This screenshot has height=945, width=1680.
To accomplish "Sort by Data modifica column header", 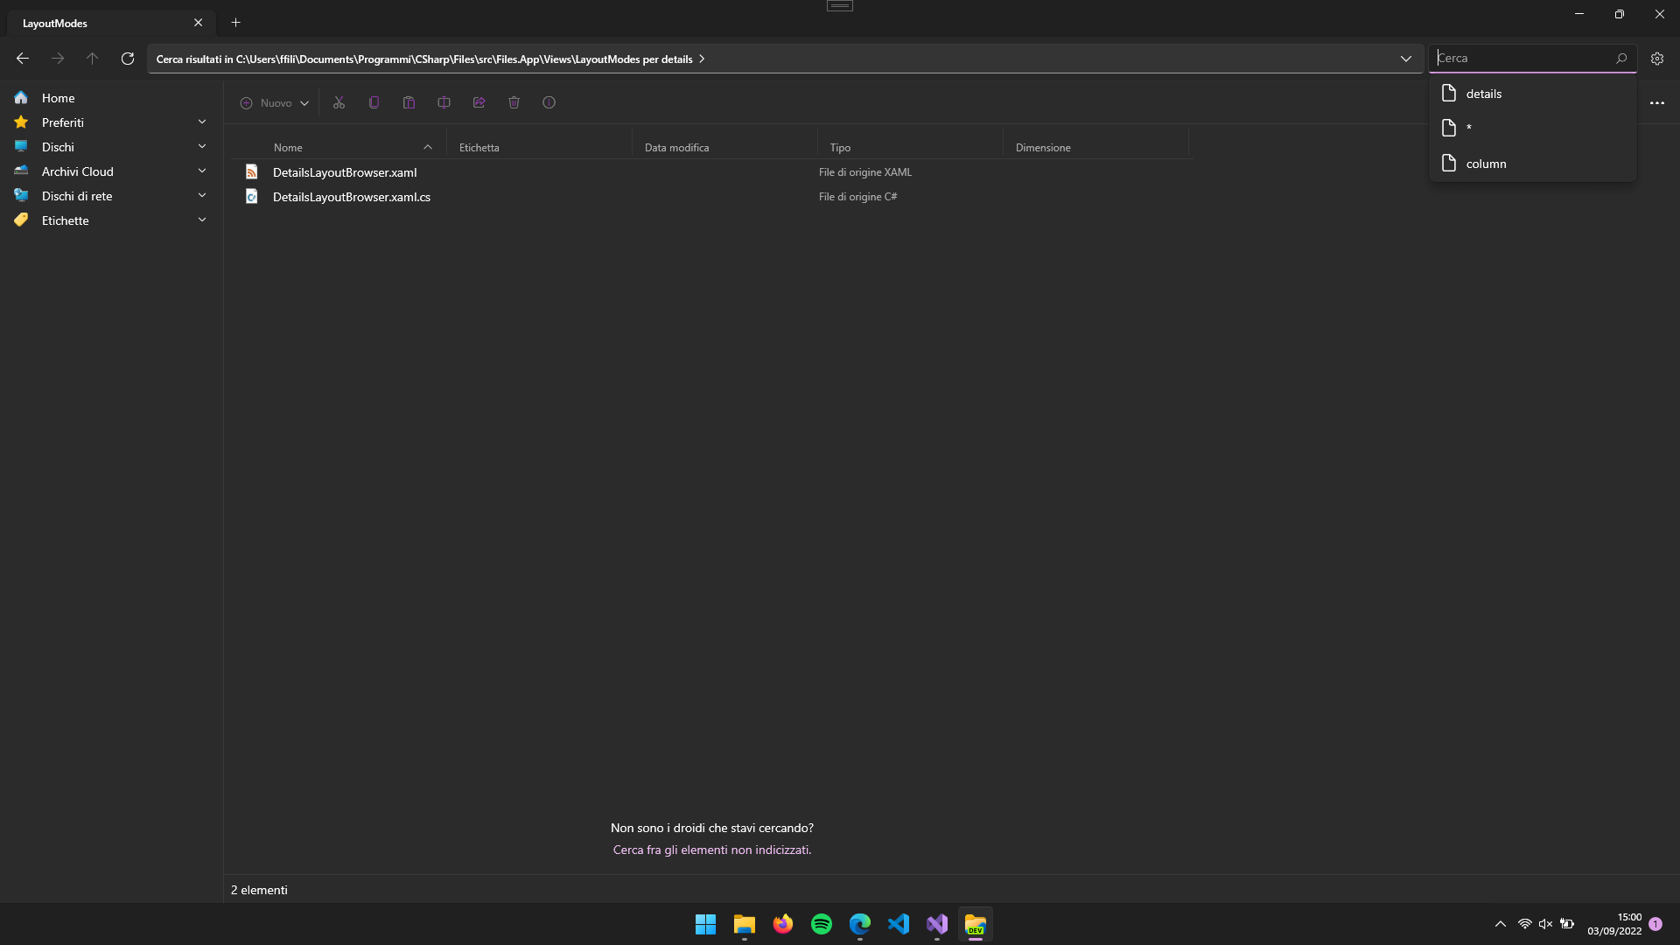I will (724, 147).
